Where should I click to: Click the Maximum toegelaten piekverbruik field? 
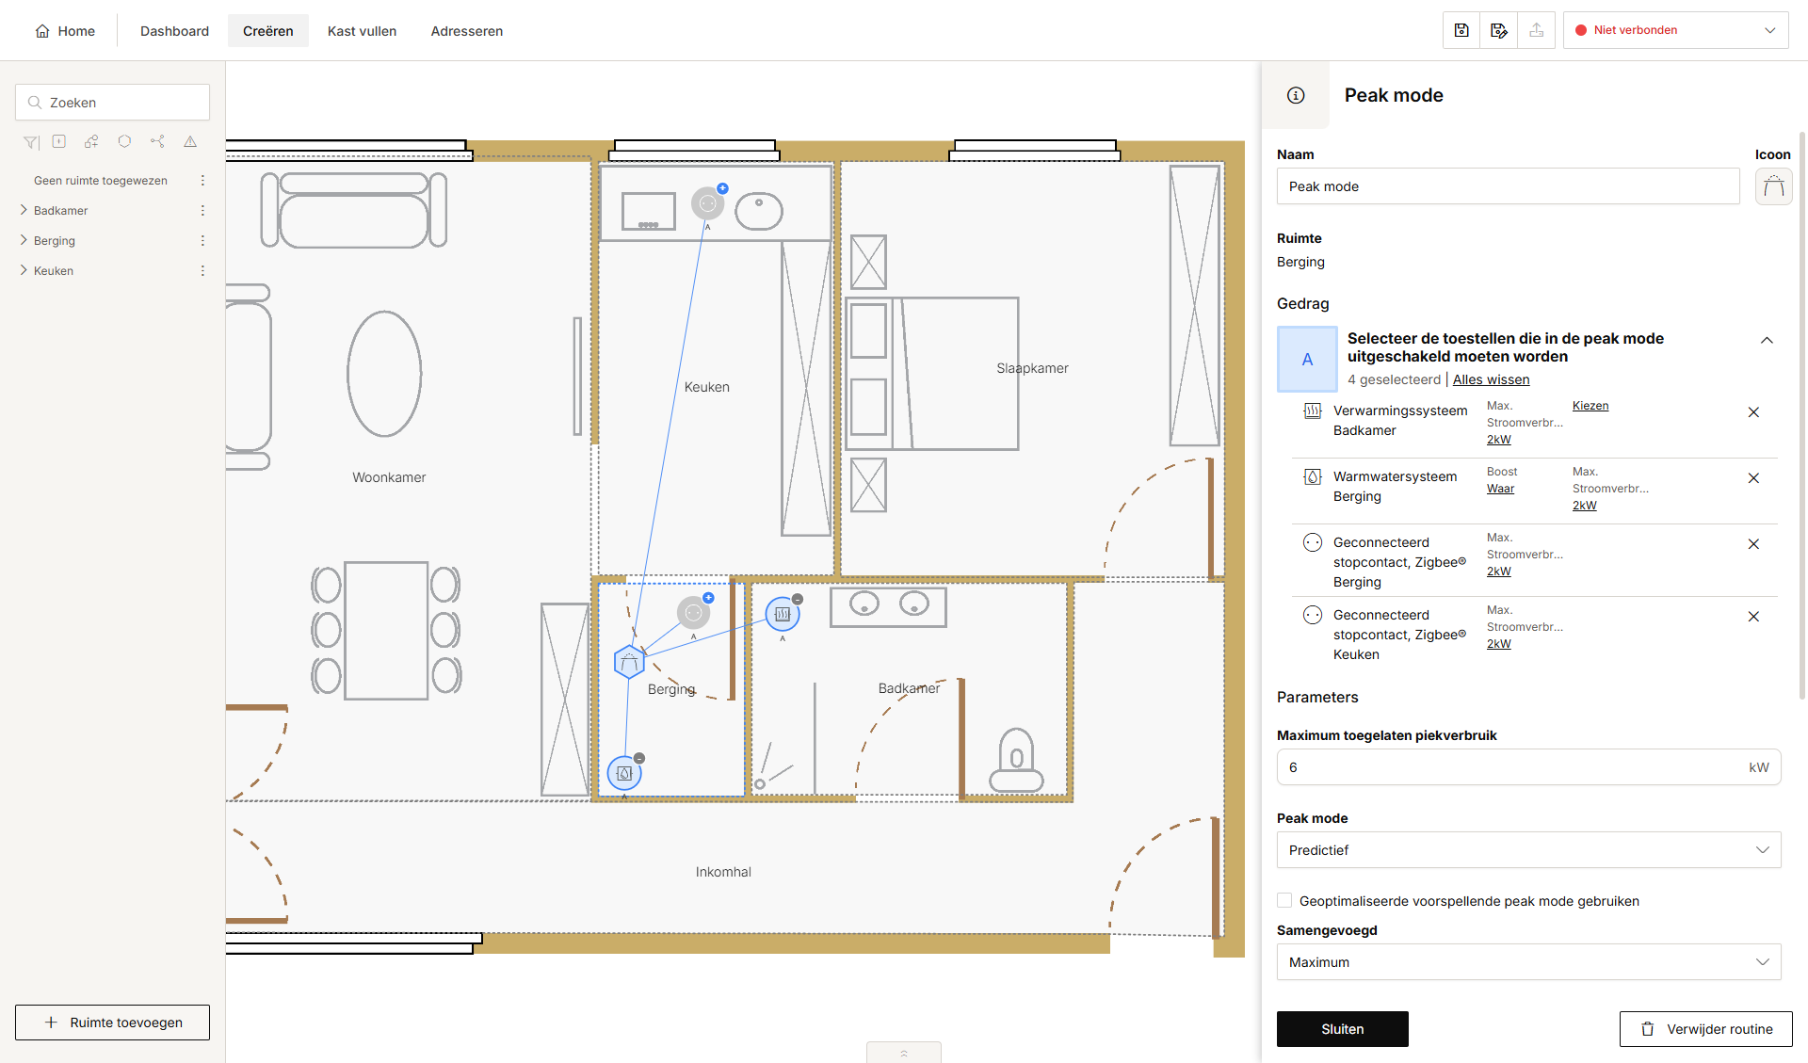click(x=1528, y=767)
